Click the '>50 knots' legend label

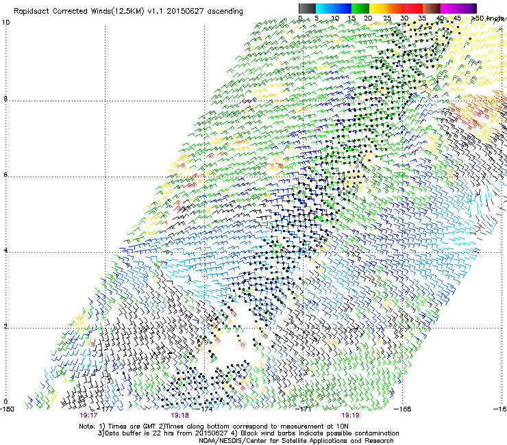pos(489,18)
